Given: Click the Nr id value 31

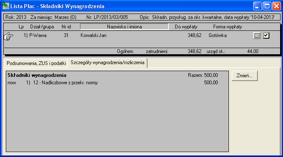Looking at the screenshot, I should click(x=66, y=35).
